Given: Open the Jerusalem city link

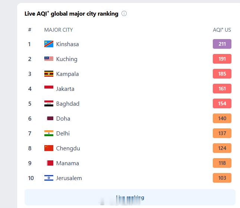Looking at the screenshot, I should click(x=69, y=178).
